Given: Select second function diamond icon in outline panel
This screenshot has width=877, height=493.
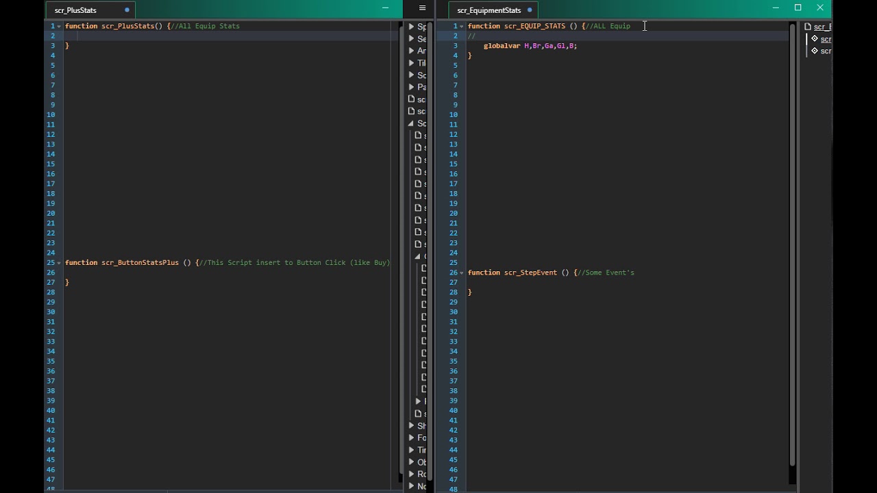Looking at the screenshot, I should [815, 51].
